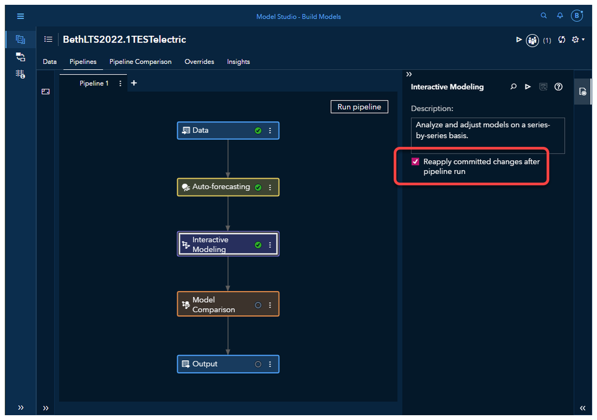597x420 pixels.
Task: Collapse the properties pane with double chevron
Action: tap(409, 74)
